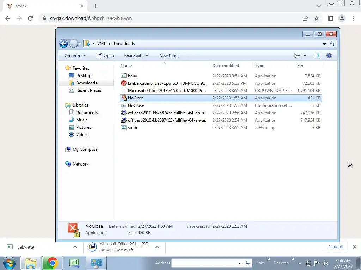The image size is (361, 270).
Task: Open the Organize menu
Action: point(75,56)
